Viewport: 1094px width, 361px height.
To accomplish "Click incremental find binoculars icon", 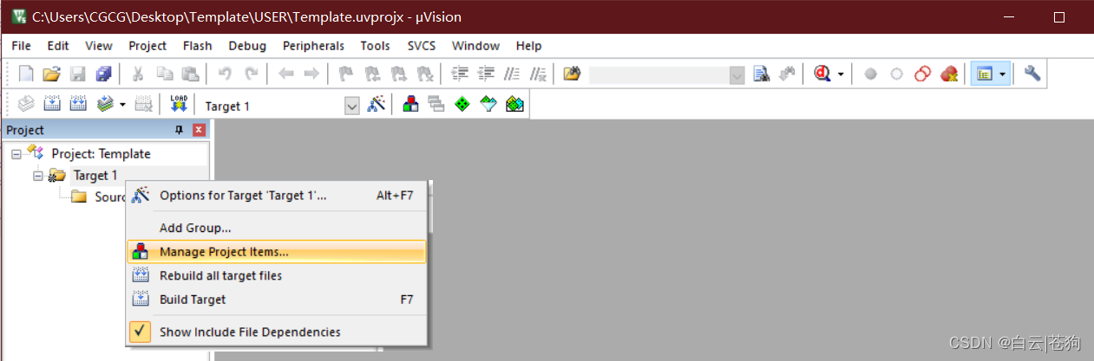I will (787, 74).
